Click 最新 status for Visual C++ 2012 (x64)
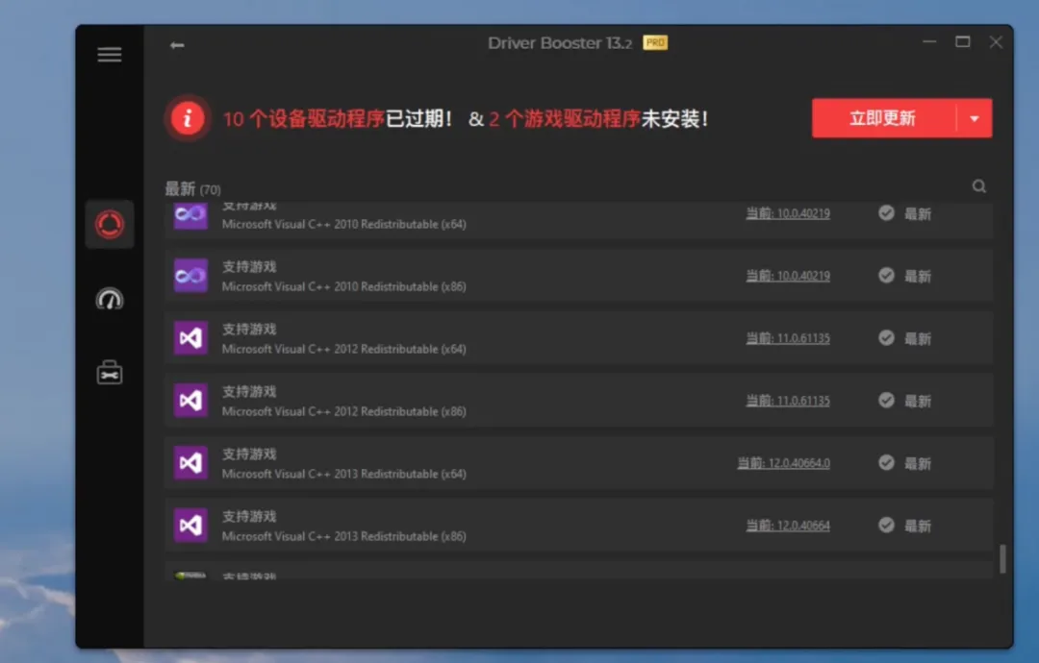The width and height of the screenshot is (1039, 663). 918,339
